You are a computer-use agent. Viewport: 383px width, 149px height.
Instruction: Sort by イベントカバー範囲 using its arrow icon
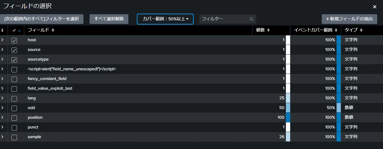(x=336, y=30)
